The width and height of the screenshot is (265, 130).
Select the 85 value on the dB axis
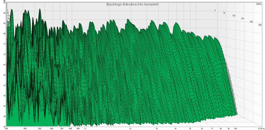(5, 23)
